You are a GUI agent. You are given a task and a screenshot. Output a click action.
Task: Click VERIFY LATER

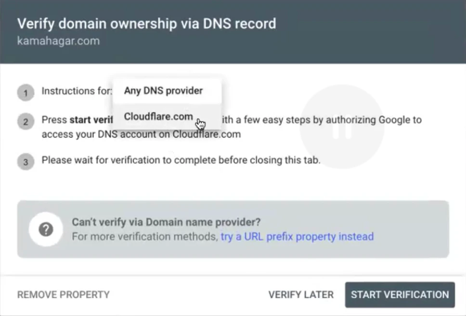point(300,294)
